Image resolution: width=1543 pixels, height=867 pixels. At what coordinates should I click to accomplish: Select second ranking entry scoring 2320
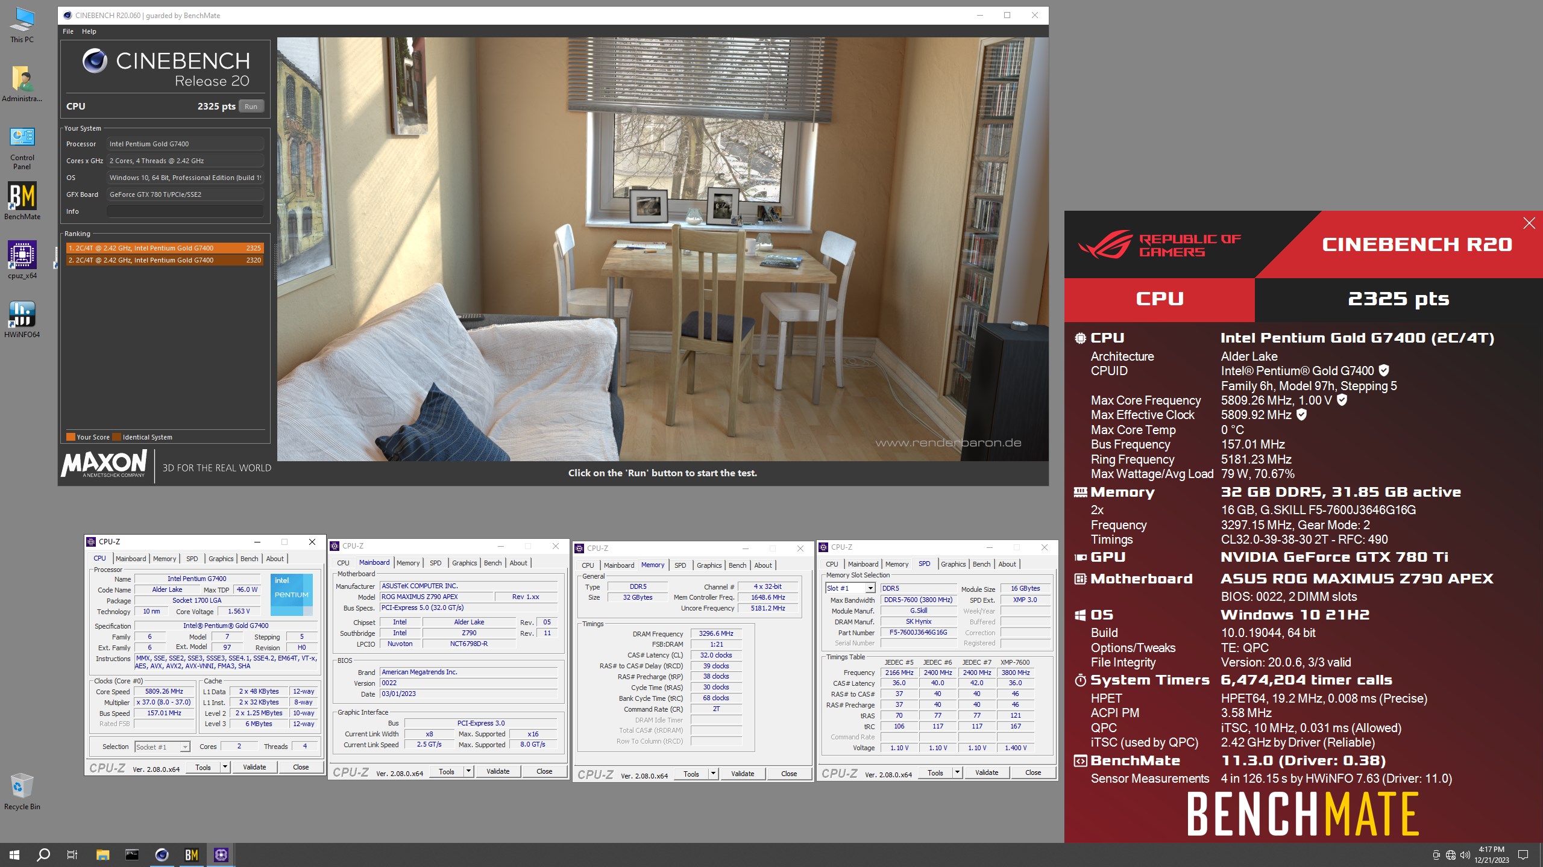pos(165,260)
